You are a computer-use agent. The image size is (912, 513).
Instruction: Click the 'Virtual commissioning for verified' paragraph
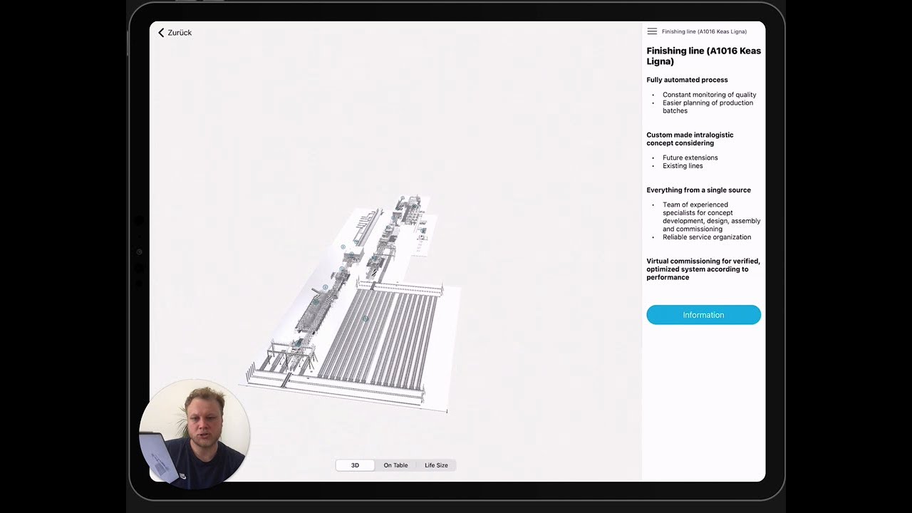tap(703, 269)
